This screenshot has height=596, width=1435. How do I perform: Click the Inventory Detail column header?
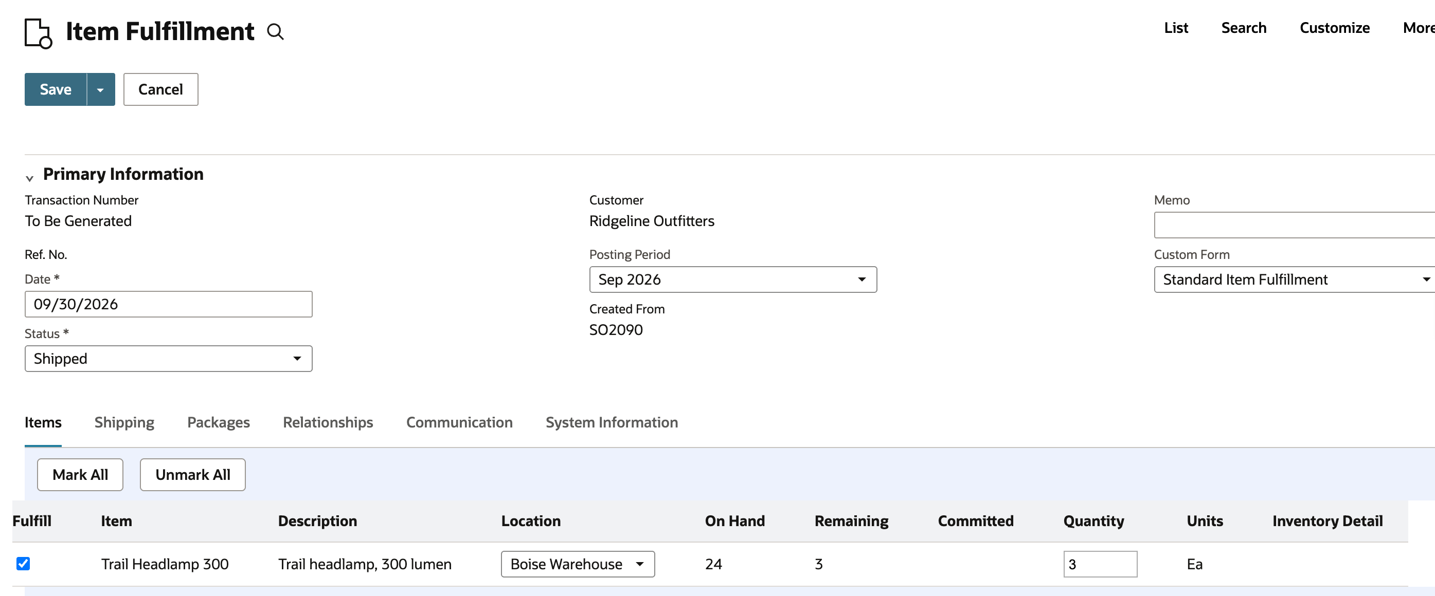pyautogui.click(x=1327, y=521)
